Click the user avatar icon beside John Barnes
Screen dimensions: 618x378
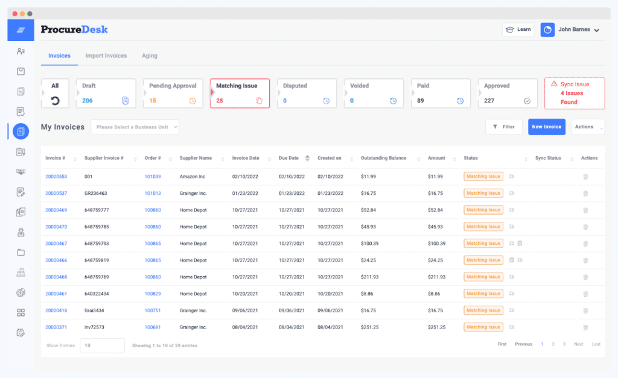[547, 30]
